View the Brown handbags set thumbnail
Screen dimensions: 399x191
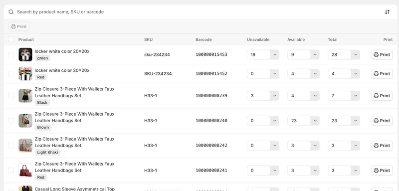[25, 121]
